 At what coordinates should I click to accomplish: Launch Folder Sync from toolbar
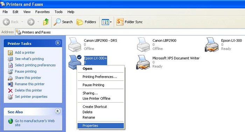point(129,22)
